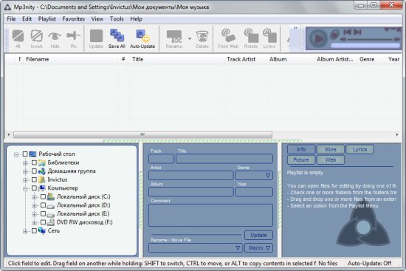Click the All selection toolbar icon
Screen dimensions: 406x271
[18, 38]
